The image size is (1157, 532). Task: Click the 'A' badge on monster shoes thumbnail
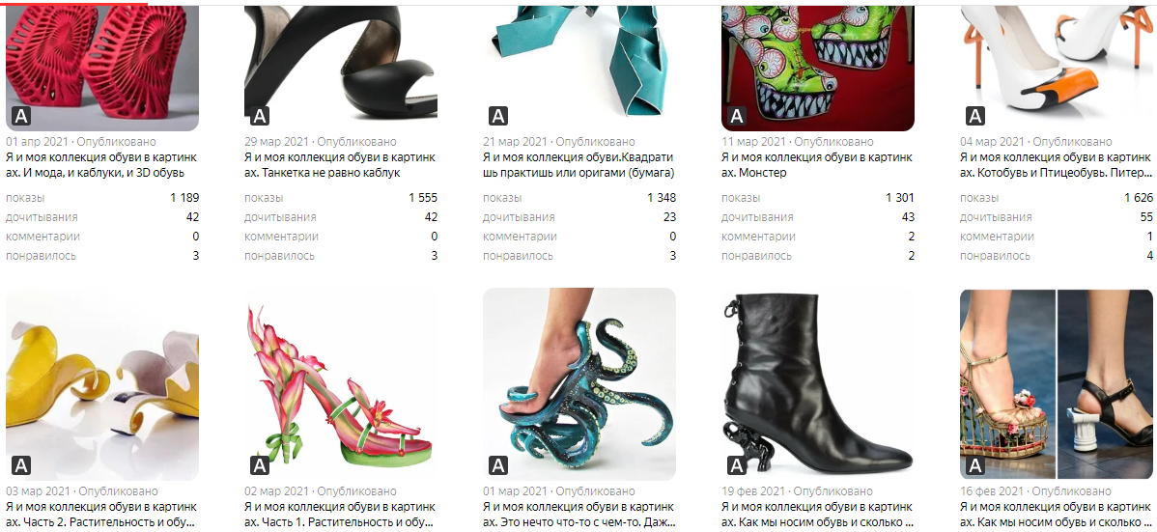[x=737, y=116]
